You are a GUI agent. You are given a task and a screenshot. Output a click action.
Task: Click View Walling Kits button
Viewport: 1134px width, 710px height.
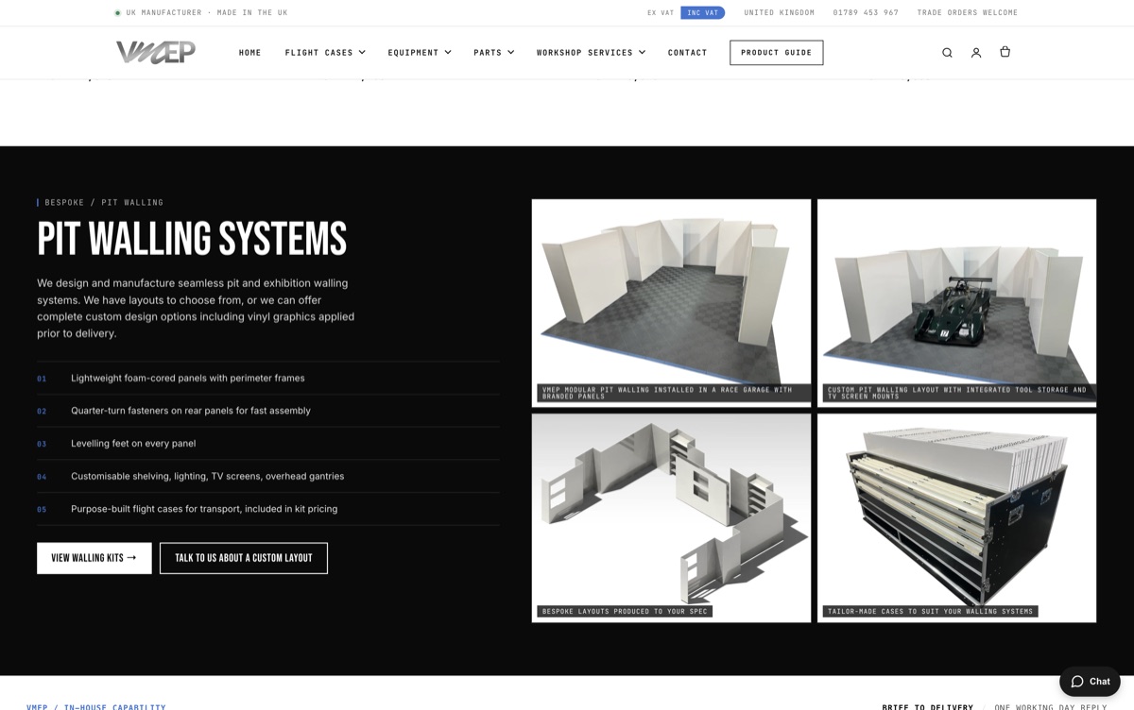click(x=94, y=558)
